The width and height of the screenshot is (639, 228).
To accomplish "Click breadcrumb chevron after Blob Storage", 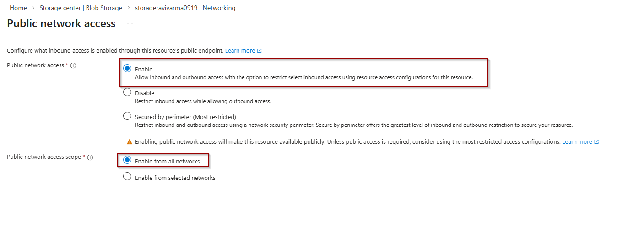I will tap(129, 8).
